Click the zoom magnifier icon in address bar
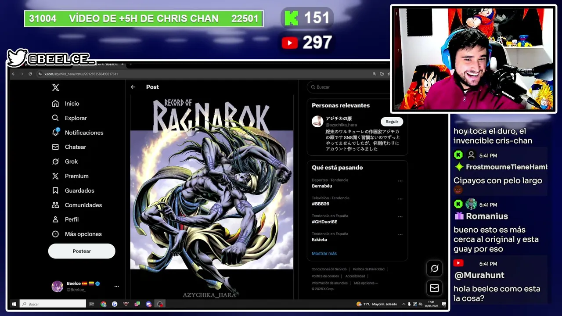This screenshot has height=316, width=562. (374, 74)
